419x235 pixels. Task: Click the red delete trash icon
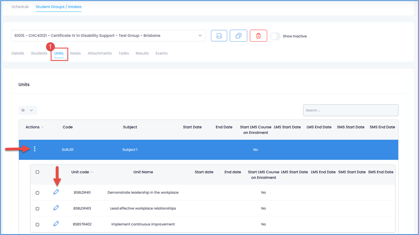[258, 36]
